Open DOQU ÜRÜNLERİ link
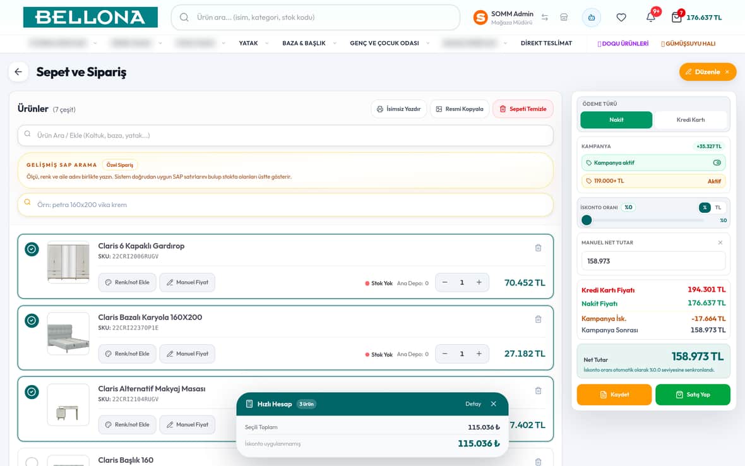This screenshot has width=745, height=466. pyautogui.click(x=623, y=43)
